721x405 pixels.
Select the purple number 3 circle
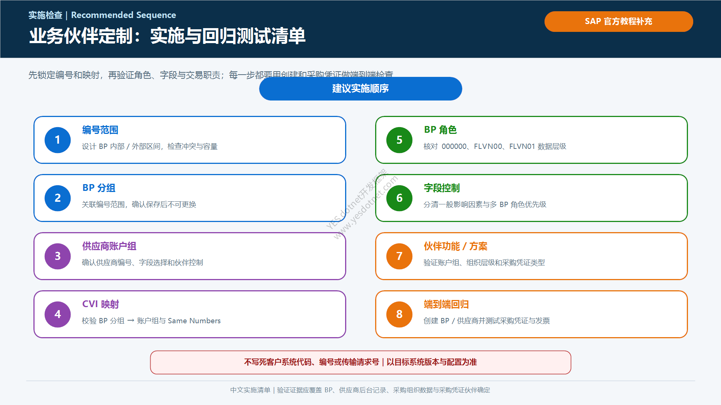[x=57, y=256]
